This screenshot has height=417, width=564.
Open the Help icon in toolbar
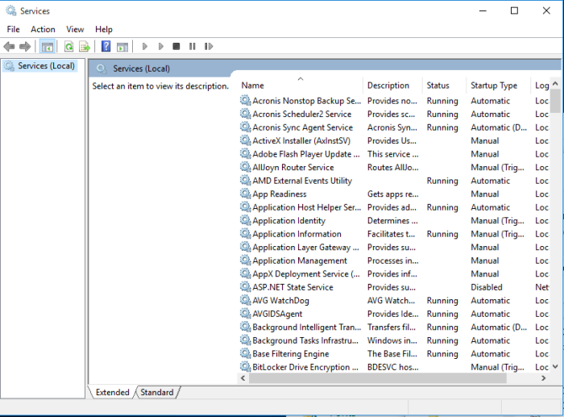[106, 46]
